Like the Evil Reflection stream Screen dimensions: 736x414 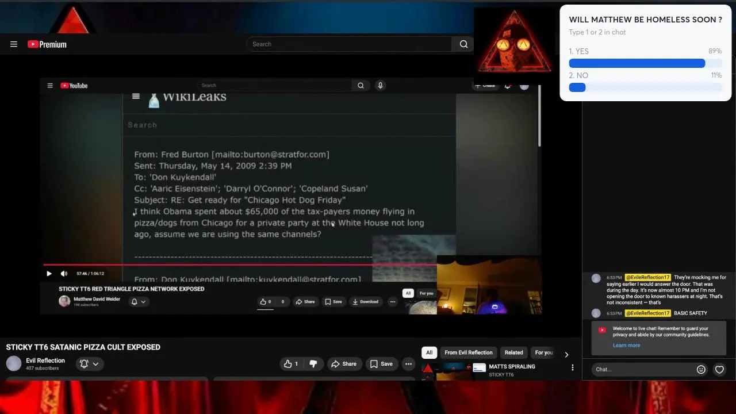pos(291,364)
